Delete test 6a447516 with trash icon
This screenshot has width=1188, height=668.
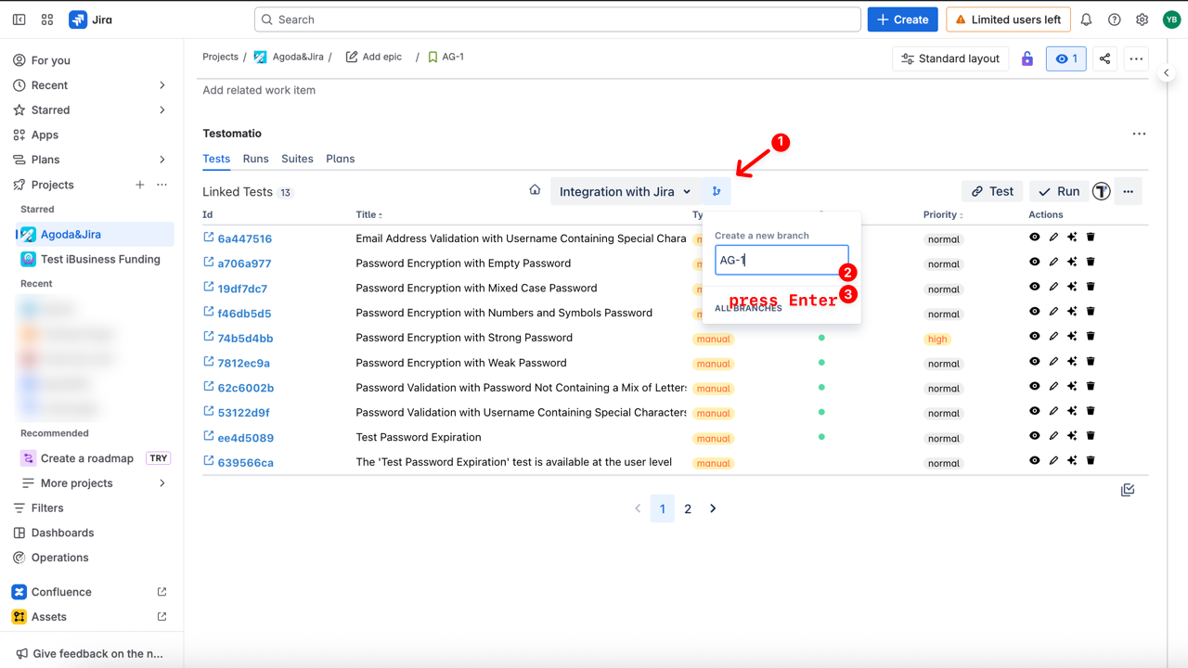point(1091,238)
